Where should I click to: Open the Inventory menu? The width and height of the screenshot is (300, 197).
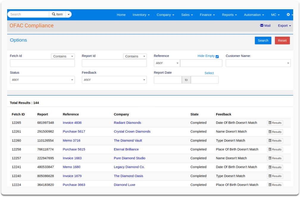pos(141,15)
